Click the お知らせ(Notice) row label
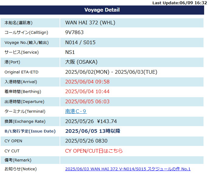The height and width of the screenshot is (177, 209). pyautogui.click(x=20, y=169)
